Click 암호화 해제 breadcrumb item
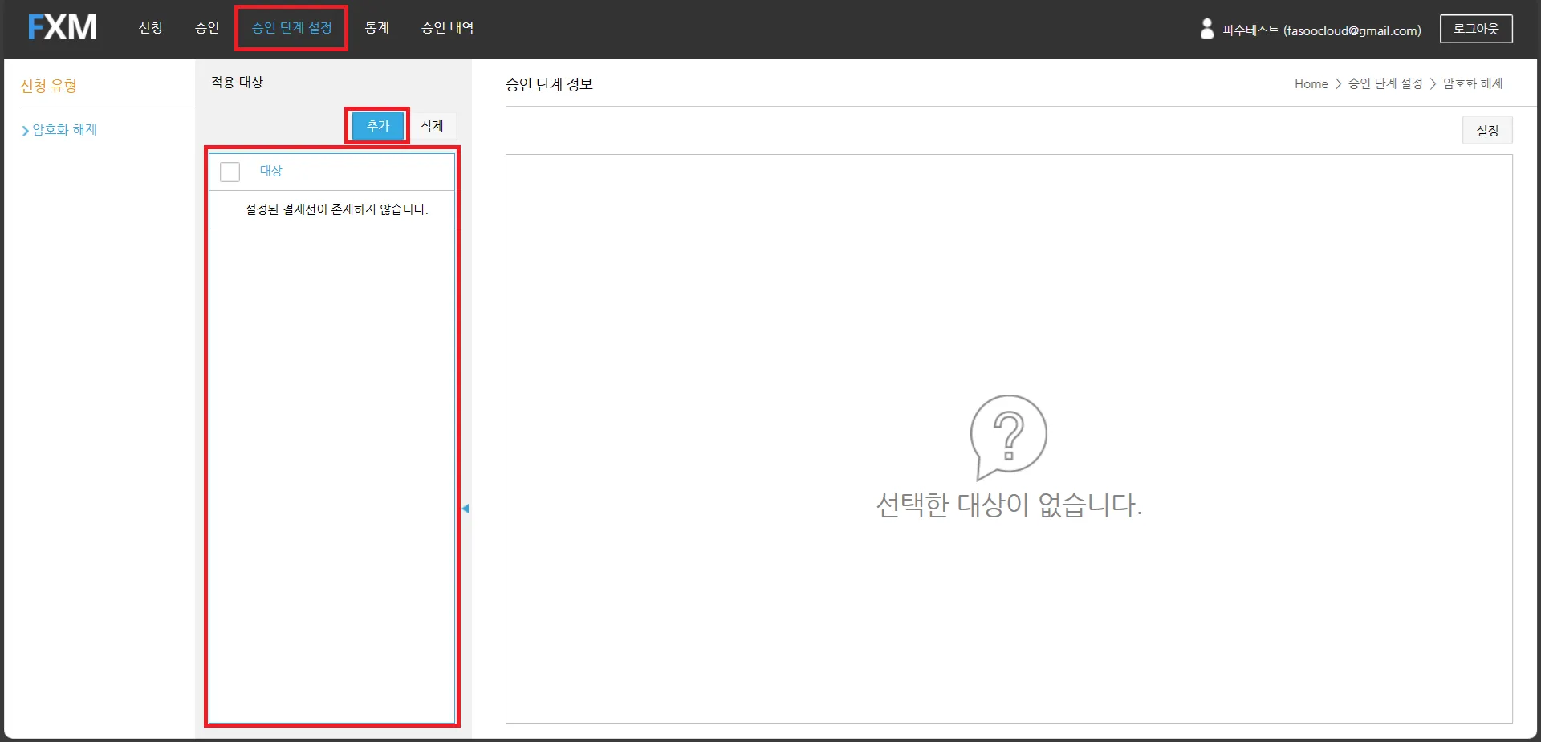 pyautogui.click(x=1473, y=84)
